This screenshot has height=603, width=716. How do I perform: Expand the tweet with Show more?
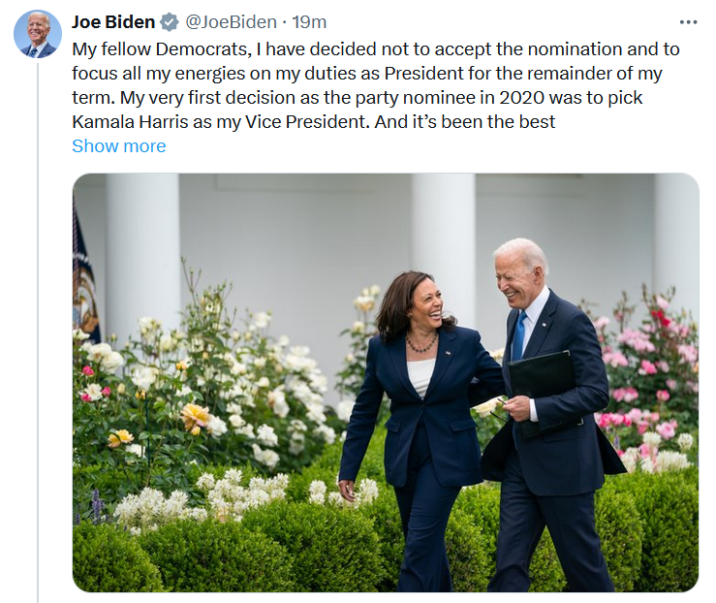point(118,146)
